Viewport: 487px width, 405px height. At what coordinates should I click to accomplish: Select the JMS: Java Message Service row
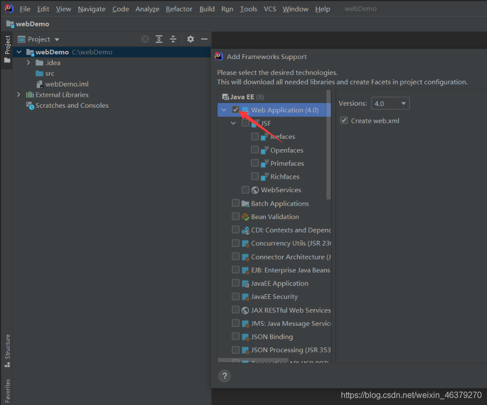(274, 323)
